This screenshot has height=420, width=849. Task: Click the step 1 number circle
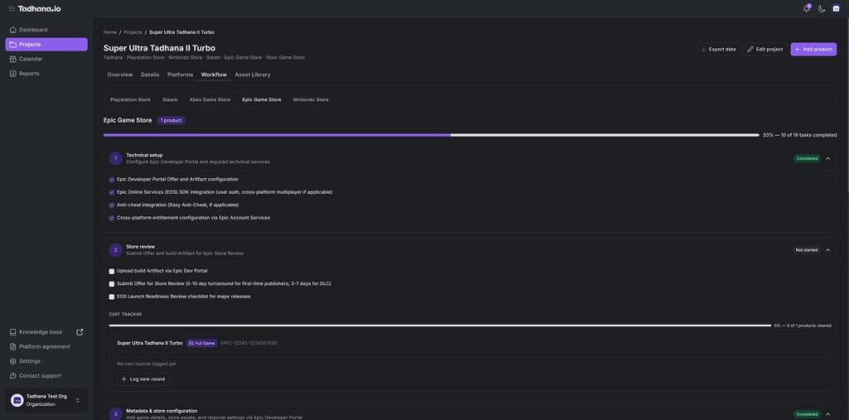pyautogui.click(x=115, y=158)
